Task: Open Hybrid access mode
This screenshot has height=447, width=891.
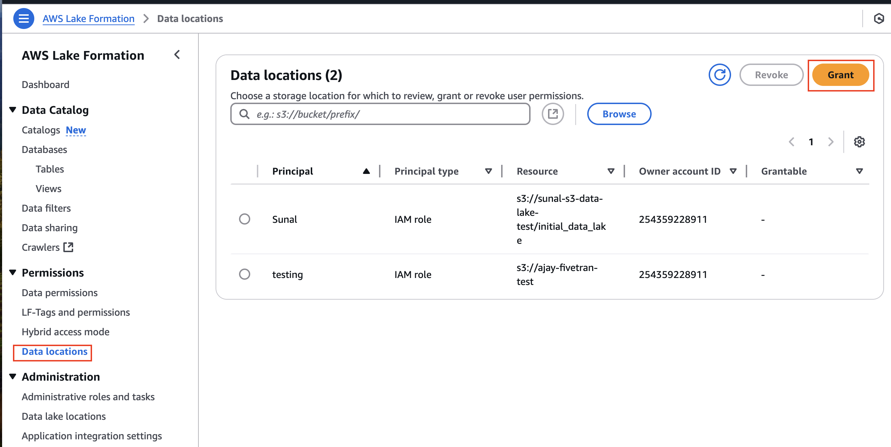Action: coord(65,332)
